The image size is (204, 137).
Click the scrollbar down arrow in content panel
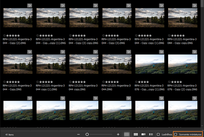pyautogui.click(x=202, y=126)
